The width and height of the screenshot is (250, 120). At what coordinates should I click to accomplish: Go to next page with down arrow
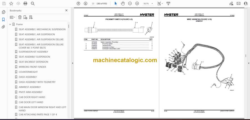(x=86, y=4)
